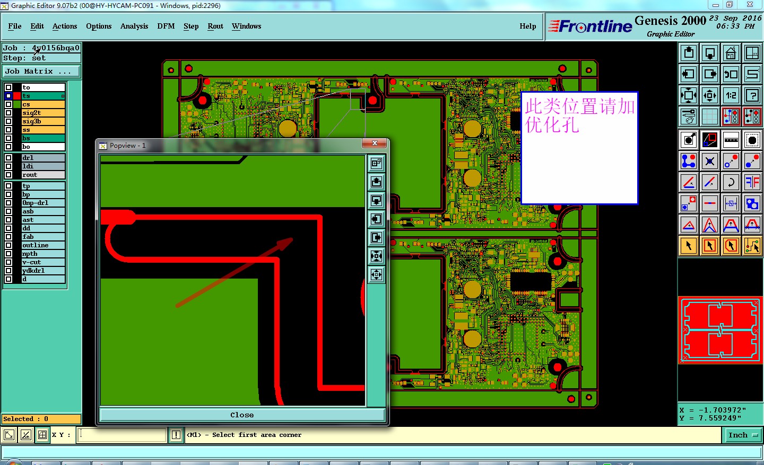The image size is (764, 465).
Task: Open the Job Matrix panel button
Action: tap(42, 71)
